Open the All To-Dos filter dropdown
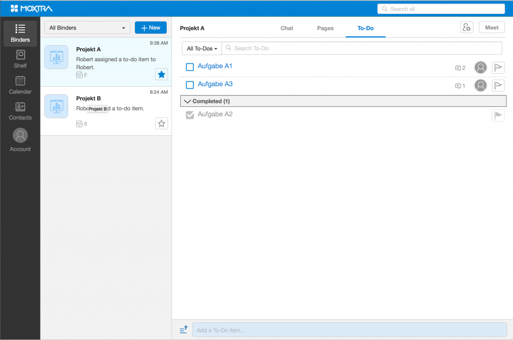 pyautogui.click(x=201, y=49)
